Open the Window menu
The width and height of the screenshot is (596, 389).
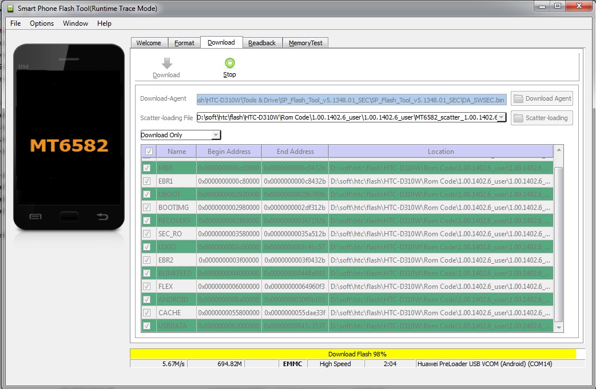(x=76, y=23)
